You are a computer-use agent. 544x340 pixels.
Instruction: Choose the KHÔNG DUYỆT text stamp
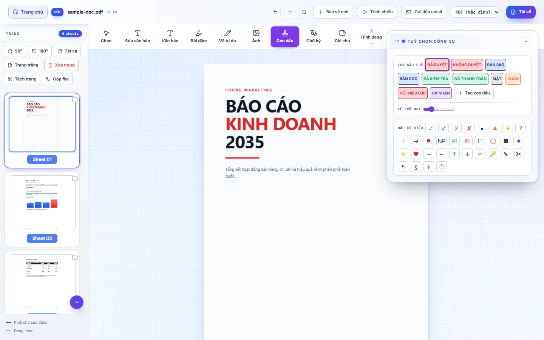(467, 65)
